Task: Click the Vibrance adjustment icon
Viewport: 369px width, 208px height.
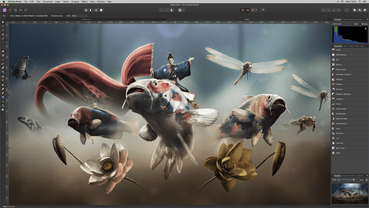Action: tap(333, 84)
